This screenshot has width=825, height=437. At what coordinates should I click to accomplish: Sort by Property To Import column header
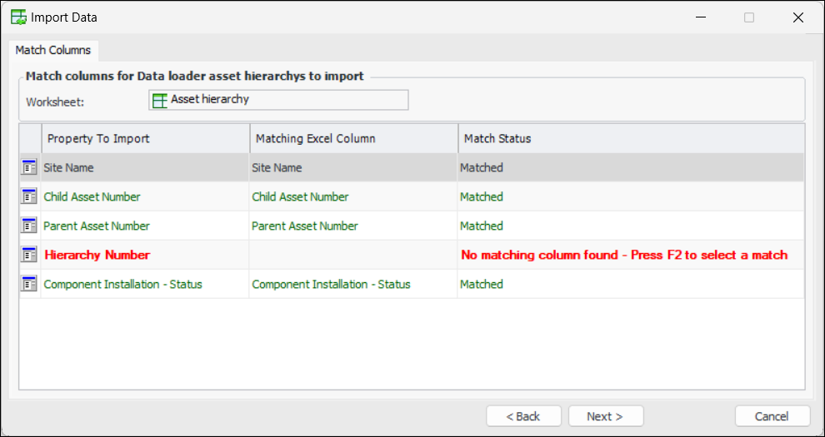coord(145,138)
